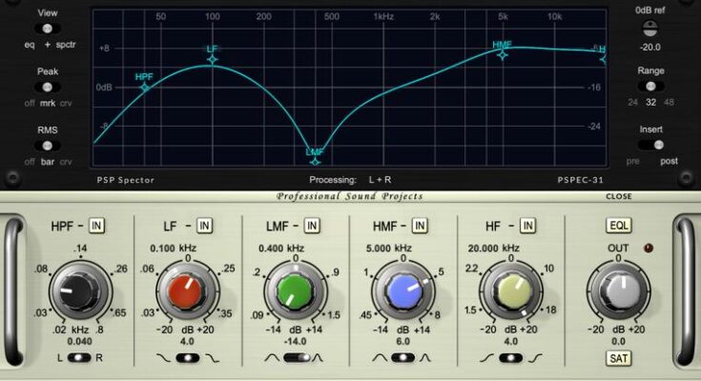Click the 0dB ref value field
The width and height of the screenshot is (701, 381).
pos(651,46)
